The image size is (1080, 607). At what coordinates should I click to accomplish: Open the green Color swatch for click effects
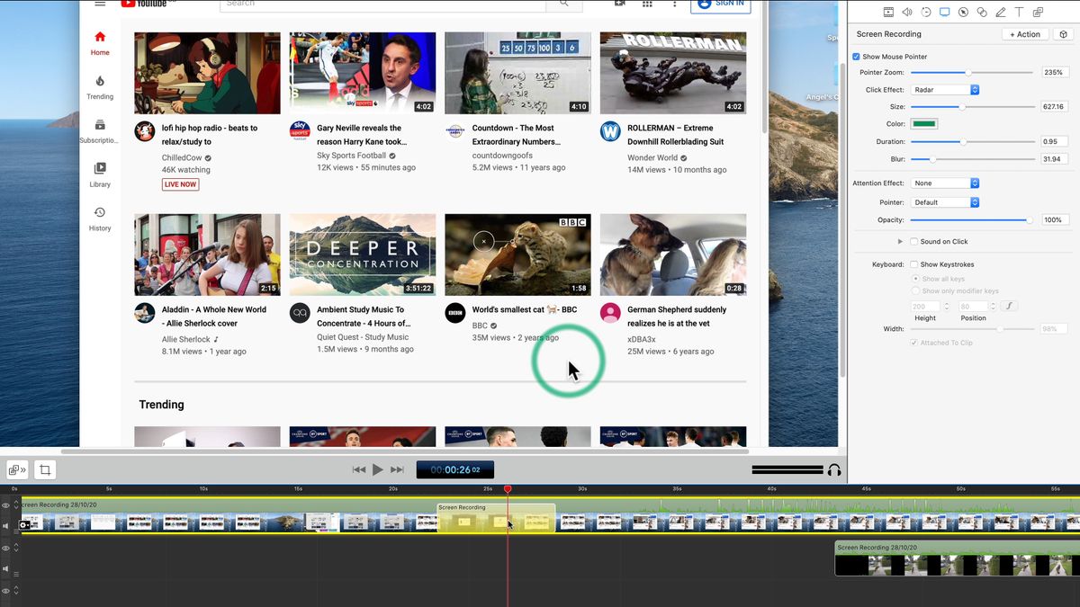click(923, 123)
